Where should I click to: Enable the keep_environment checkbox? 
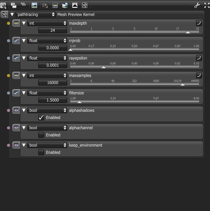(41, 152)
